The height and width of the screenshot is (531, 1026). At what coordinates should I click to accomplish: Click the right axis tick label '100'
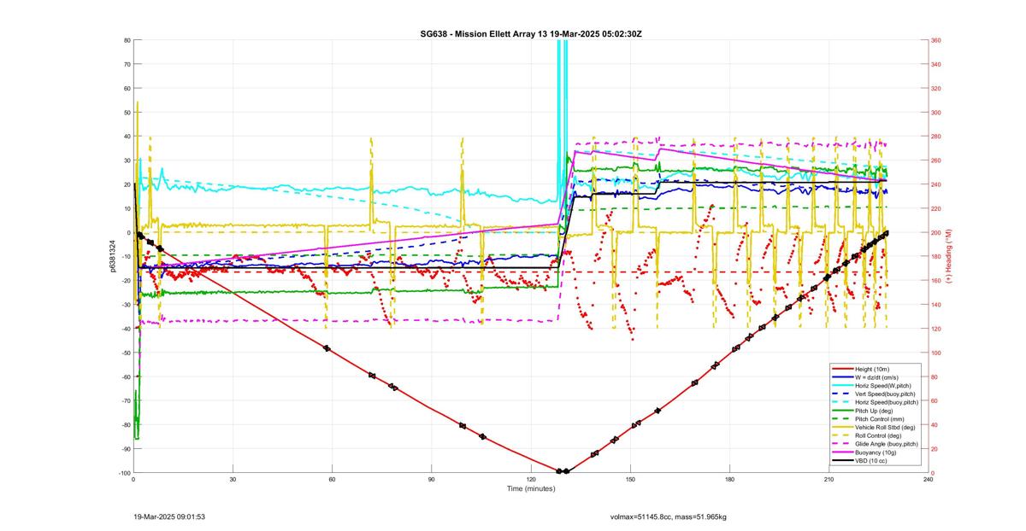(x=936, y=353)
